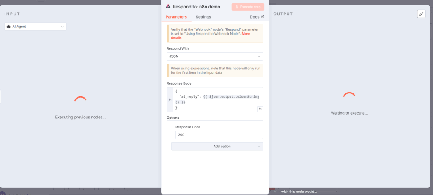This screenshot has width=433, height=195.
Task: Click the pencil edit icon in Output panel
Action: [421, 14]
